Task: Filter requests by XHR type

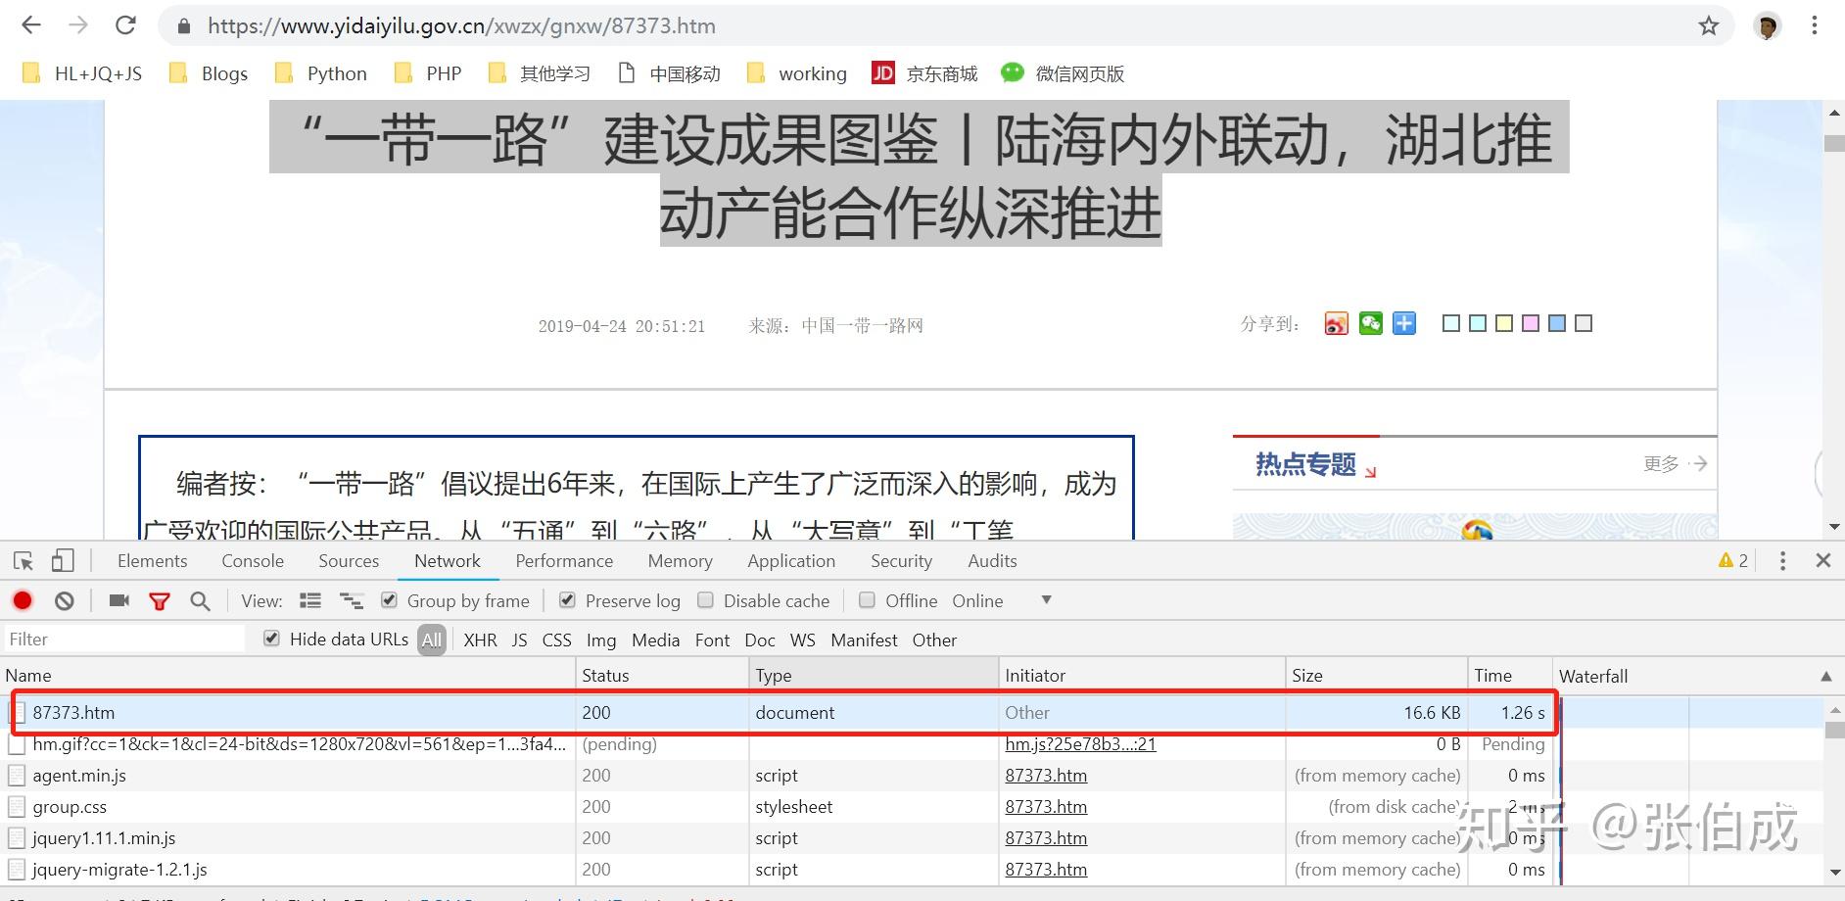Action: pyautogui.click(x=480, y=640)
